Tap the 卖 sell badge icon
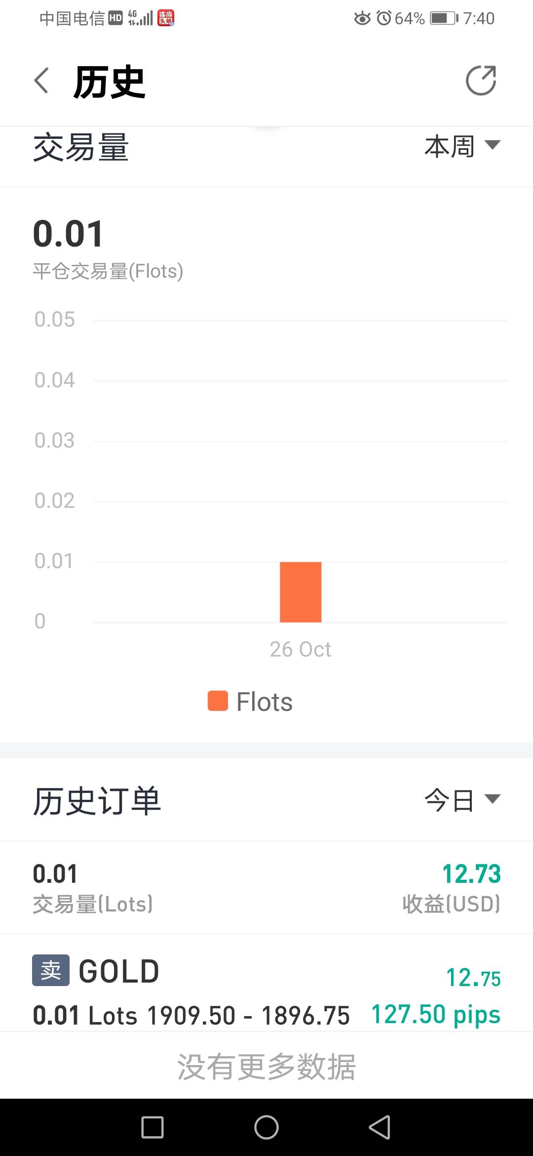The image size is (533, 1156). click(x=51, y=970)
